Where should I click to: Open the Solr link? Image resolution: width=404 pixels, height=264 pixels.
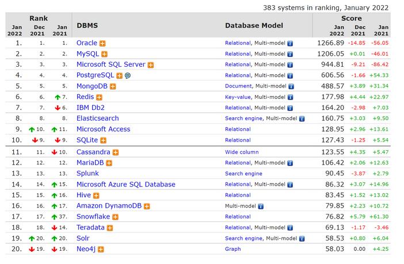point(83,238)
